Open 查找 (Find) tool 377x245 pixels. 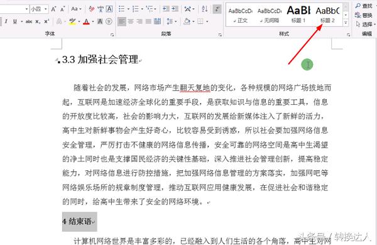coord(364,6)
